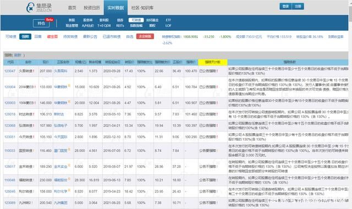The width and height of the screenshot is (352, 209).
Task: Open the ETF menu item
Action: pyautogui.click(x=168, y=20)
